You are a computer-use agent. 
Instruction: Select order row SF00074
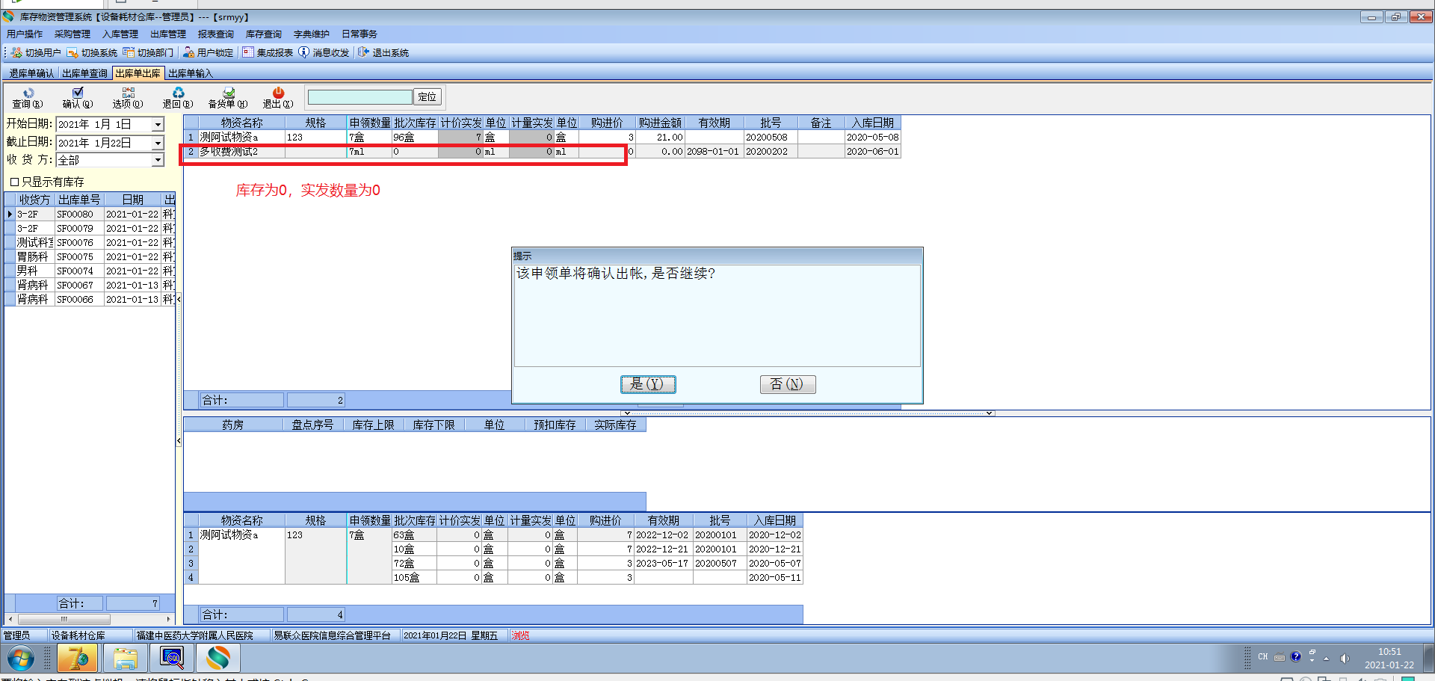pyautogui.click(x=90, y=271)
